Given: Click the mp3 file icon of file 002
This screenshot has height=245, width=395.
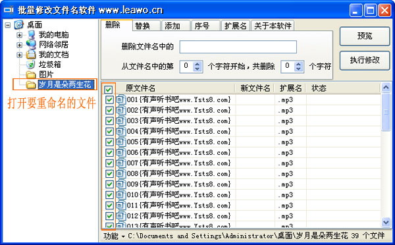Looking at the screenshot, I should (x=120, y=111).
